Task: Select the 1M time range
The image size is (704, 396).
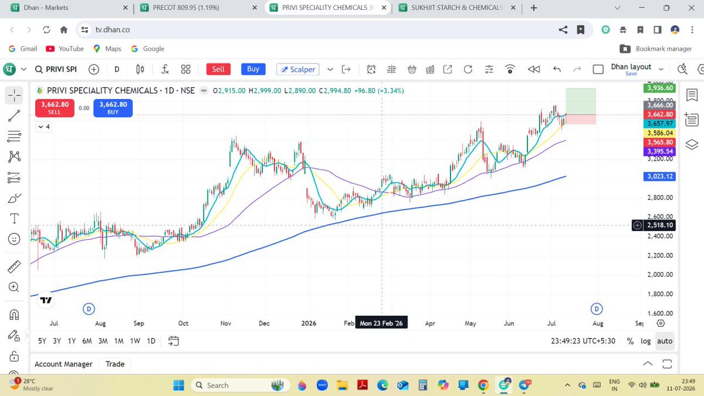Action: tap(119, 341)
